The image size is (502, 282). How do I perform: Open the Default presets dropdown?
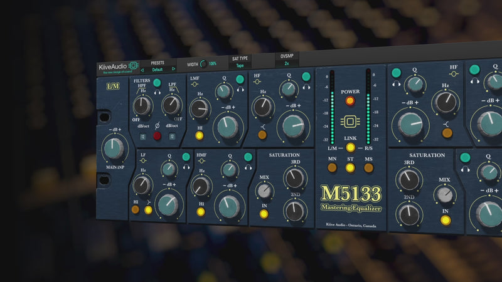click(x=158, y=70)
